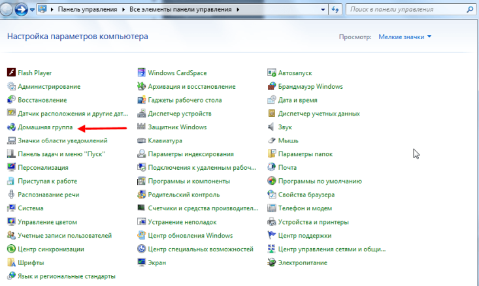Click the Администрирование icon
Screen dimensions: 479x286
tap(11, 86)
